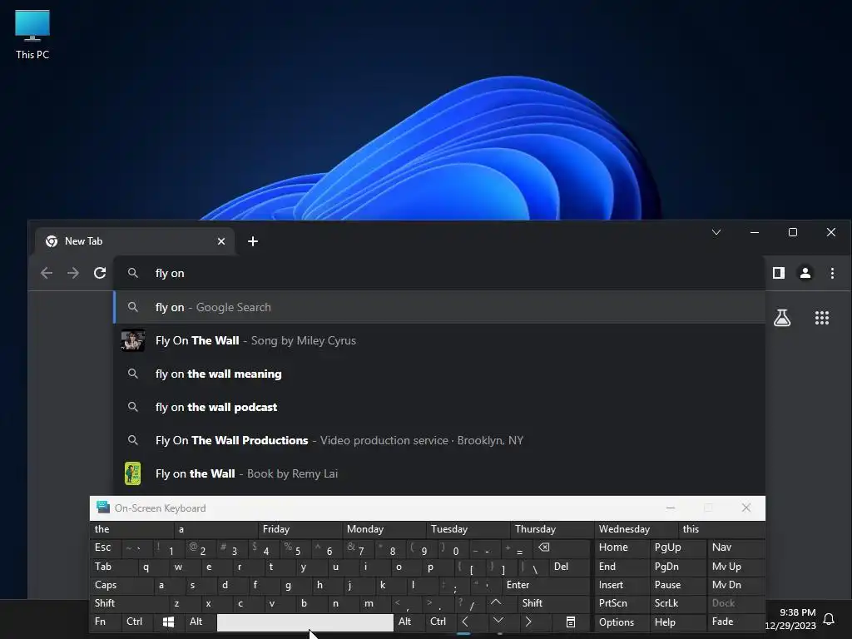This screenshot has width=852, height=639.
Task: Open Chrome's three-dot menu
Action: (832, 273)
